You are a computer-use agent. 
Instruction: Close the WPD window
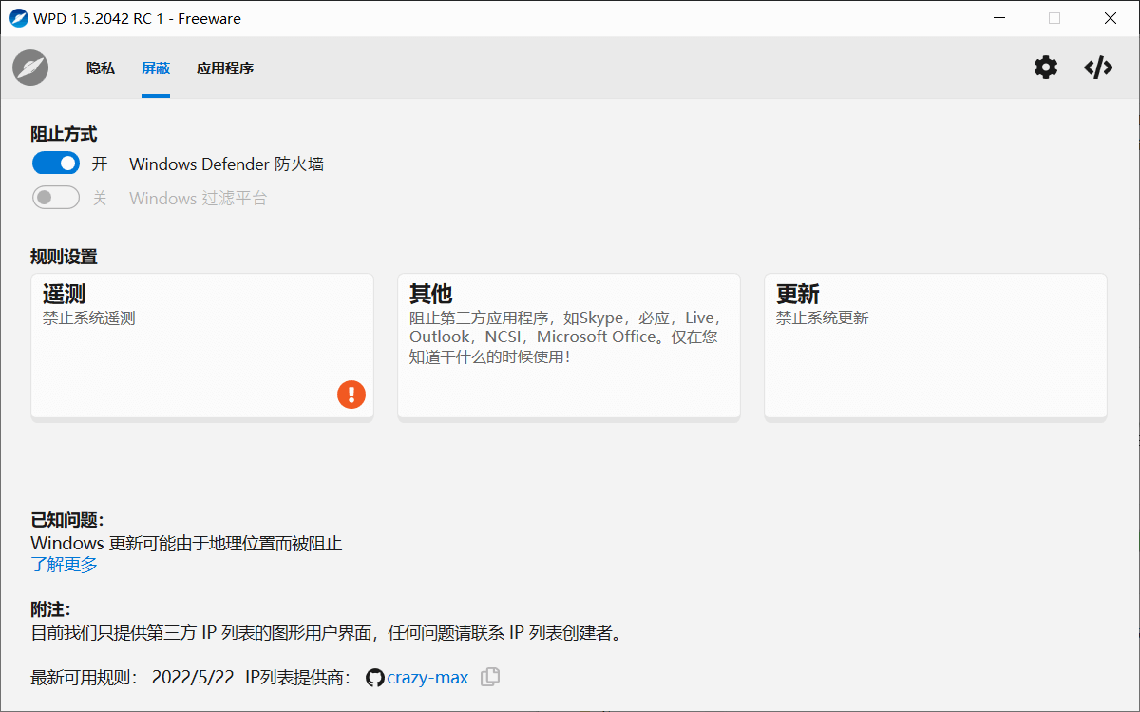coord(1110,18)
